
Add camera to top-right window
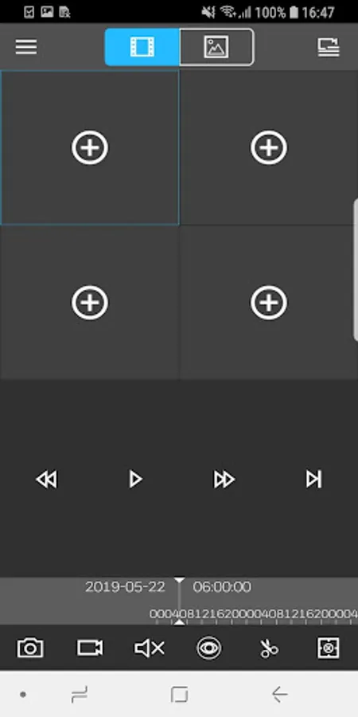click(269, 147)
